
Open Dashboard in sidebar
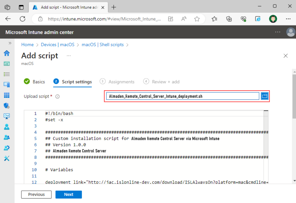point(7,64)
